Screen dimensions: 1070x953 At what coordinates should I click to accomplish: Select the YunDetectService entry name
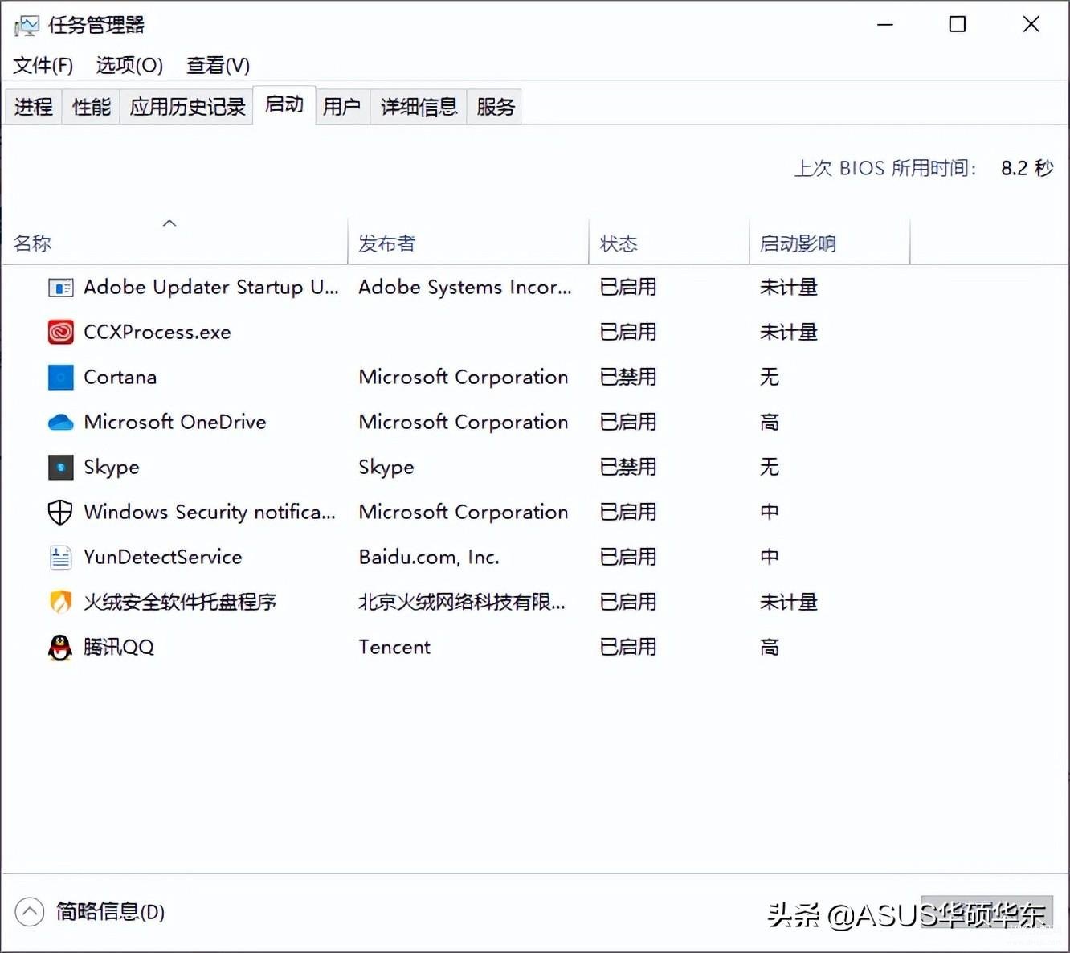(163, 557)
